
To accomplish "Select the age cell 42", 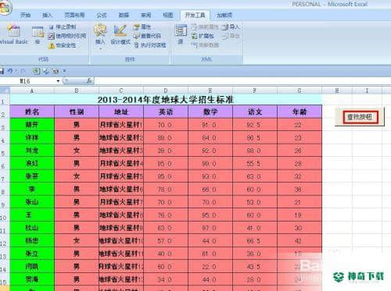I will (x=300, y=240).
